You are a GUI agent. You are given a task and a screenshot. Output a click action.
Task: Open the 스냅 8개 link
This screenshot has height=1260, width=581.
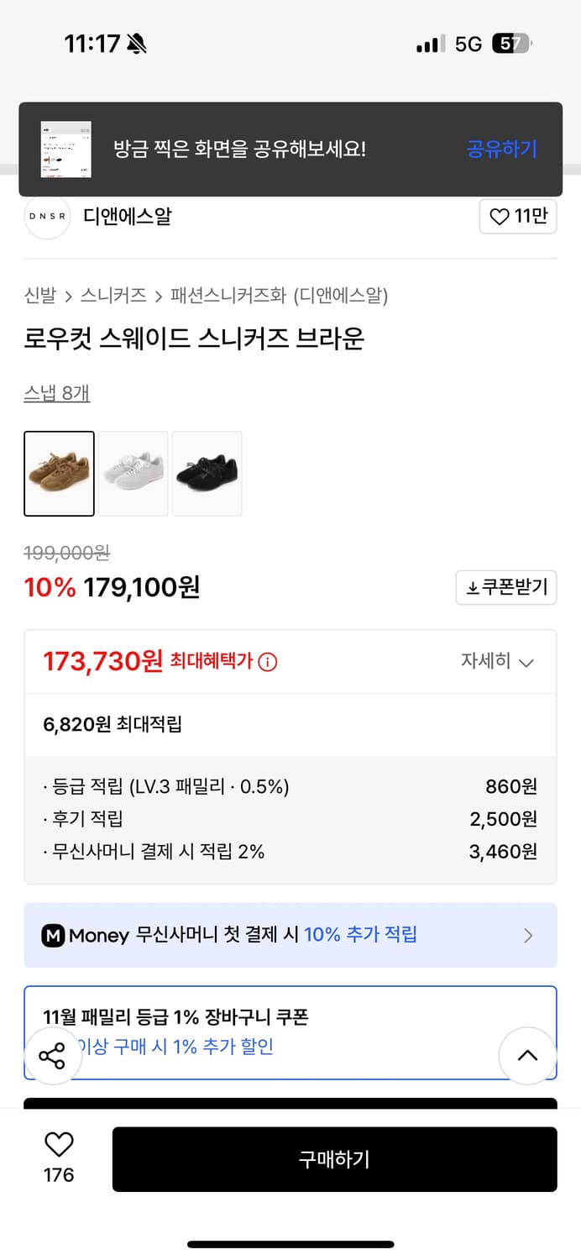click(55, 391)
